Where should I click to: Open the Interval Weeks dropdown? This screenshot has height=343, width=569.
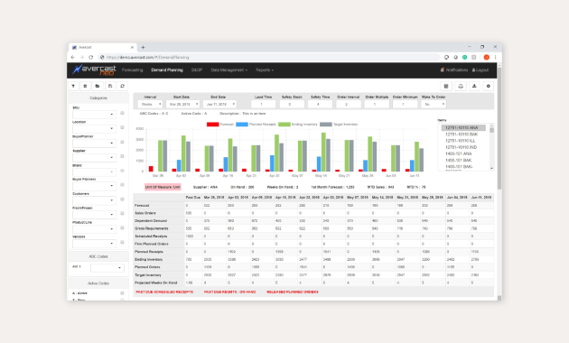click(150, 104)
